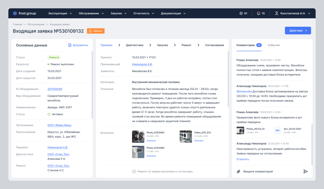Click the comments panel scrollbar

pyautogui.click(x=312, y=144)
